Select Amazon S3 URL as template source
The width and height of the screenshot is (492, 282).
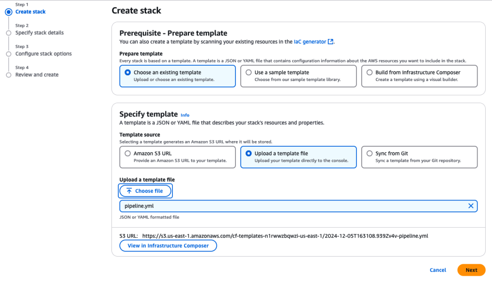click(x=127, y=153)
